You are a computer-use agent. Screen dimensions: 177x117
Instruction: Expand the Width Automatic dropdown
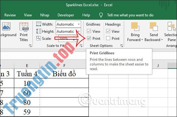point(79,24)
